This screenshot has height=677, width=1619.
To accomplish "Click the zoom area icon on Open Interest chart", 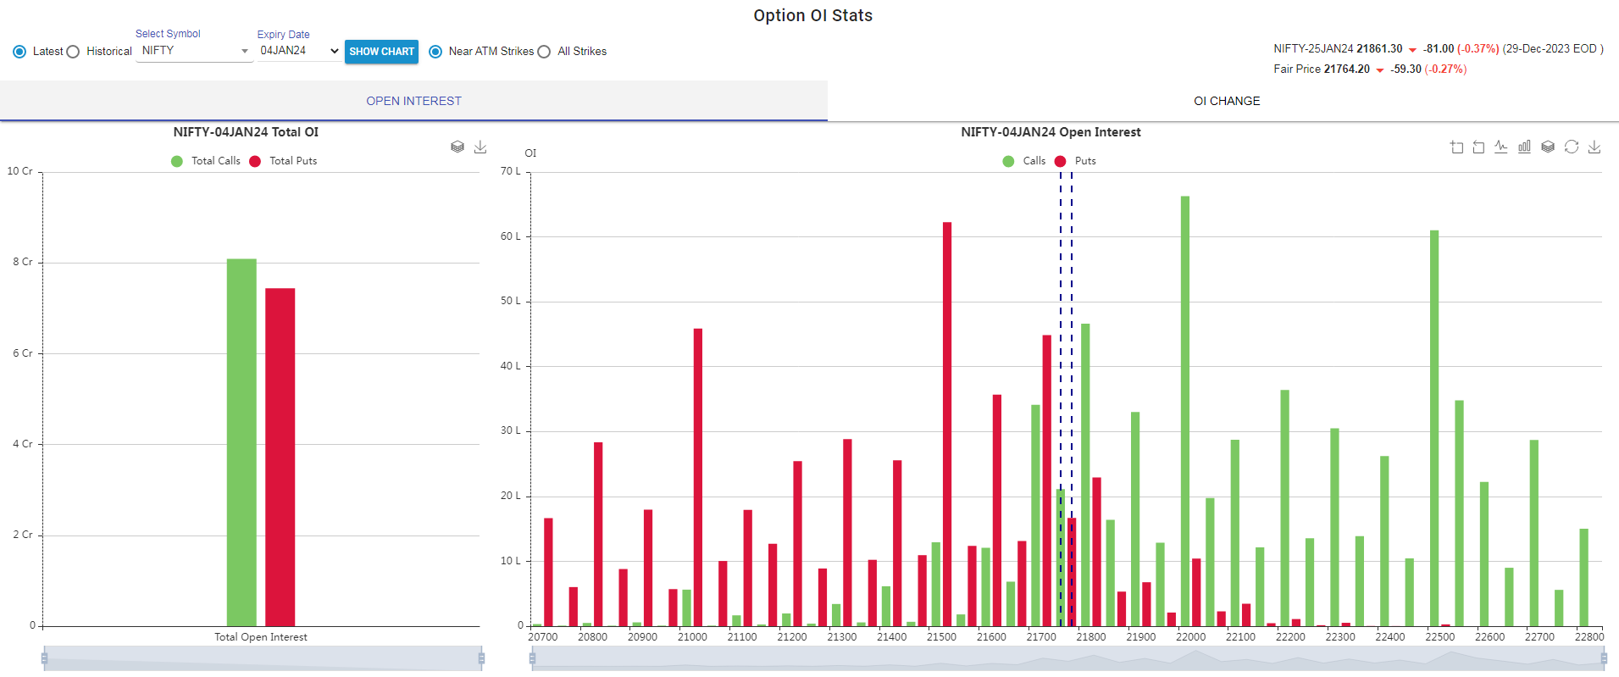I will pos(1456,147).
